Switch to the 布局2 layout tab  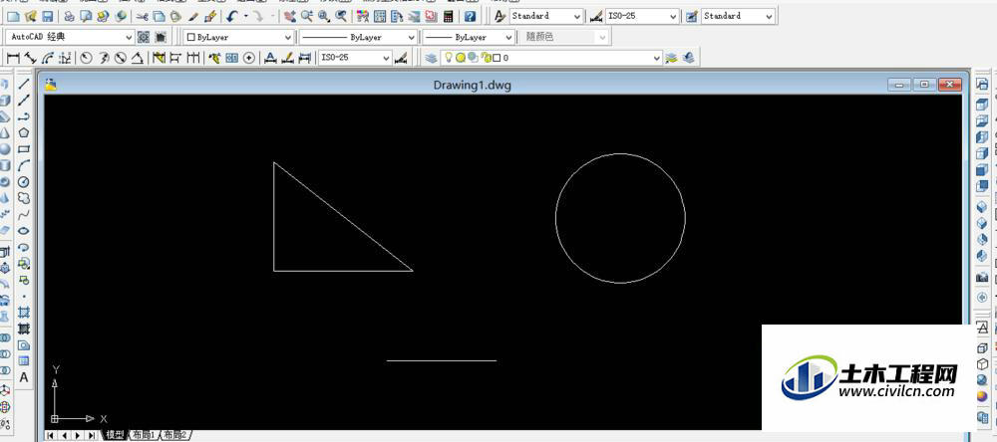[x=174, y=435]
